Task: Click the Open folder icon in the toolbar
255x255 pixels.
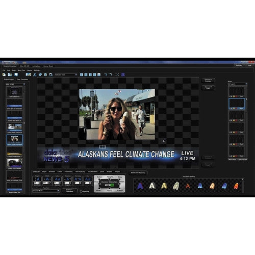Action: click(10, 74)
